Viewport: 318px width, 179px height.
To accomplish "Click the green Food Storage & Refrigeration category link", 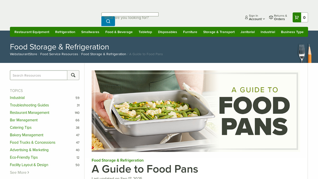I will (118, 160).
